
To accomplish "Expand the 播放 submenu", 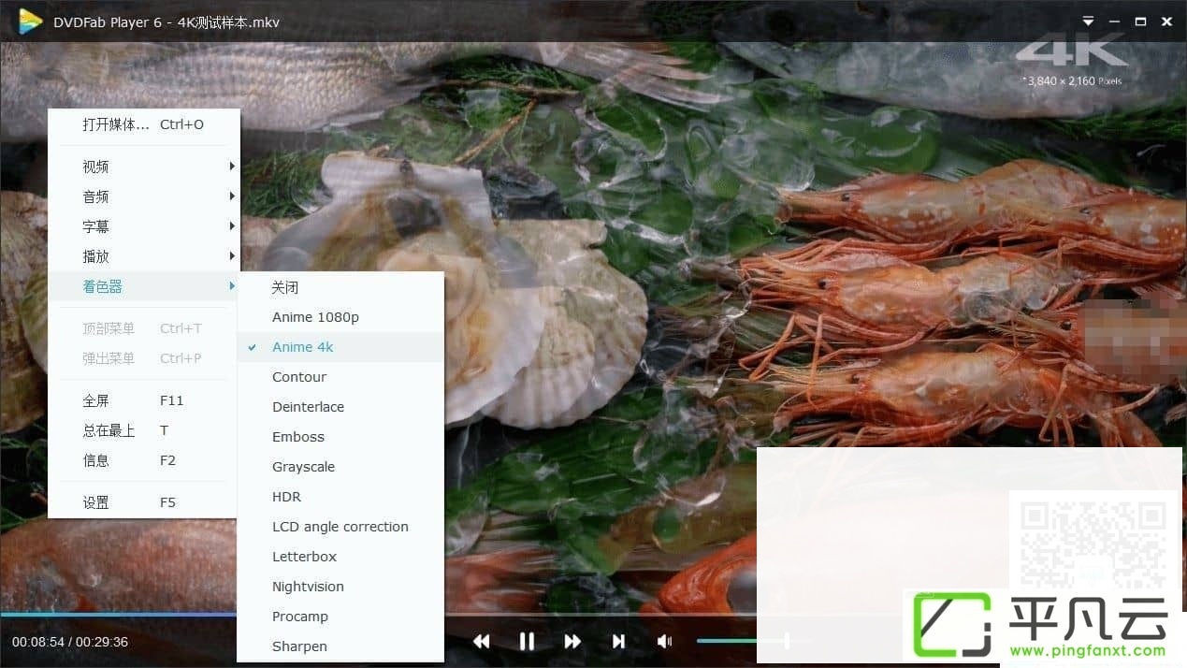I will pyautogui.click(x=144, y=256).
